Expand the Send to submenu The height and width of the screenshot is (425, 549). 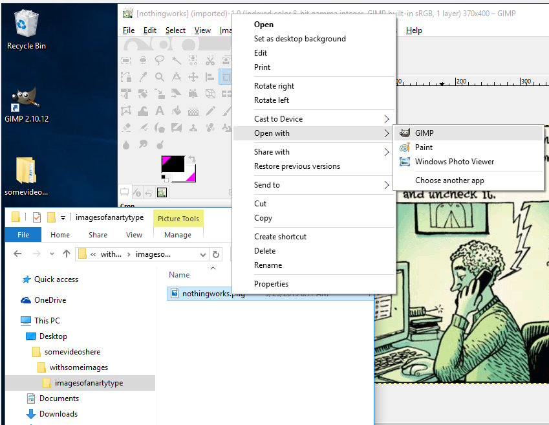[314, 184]
